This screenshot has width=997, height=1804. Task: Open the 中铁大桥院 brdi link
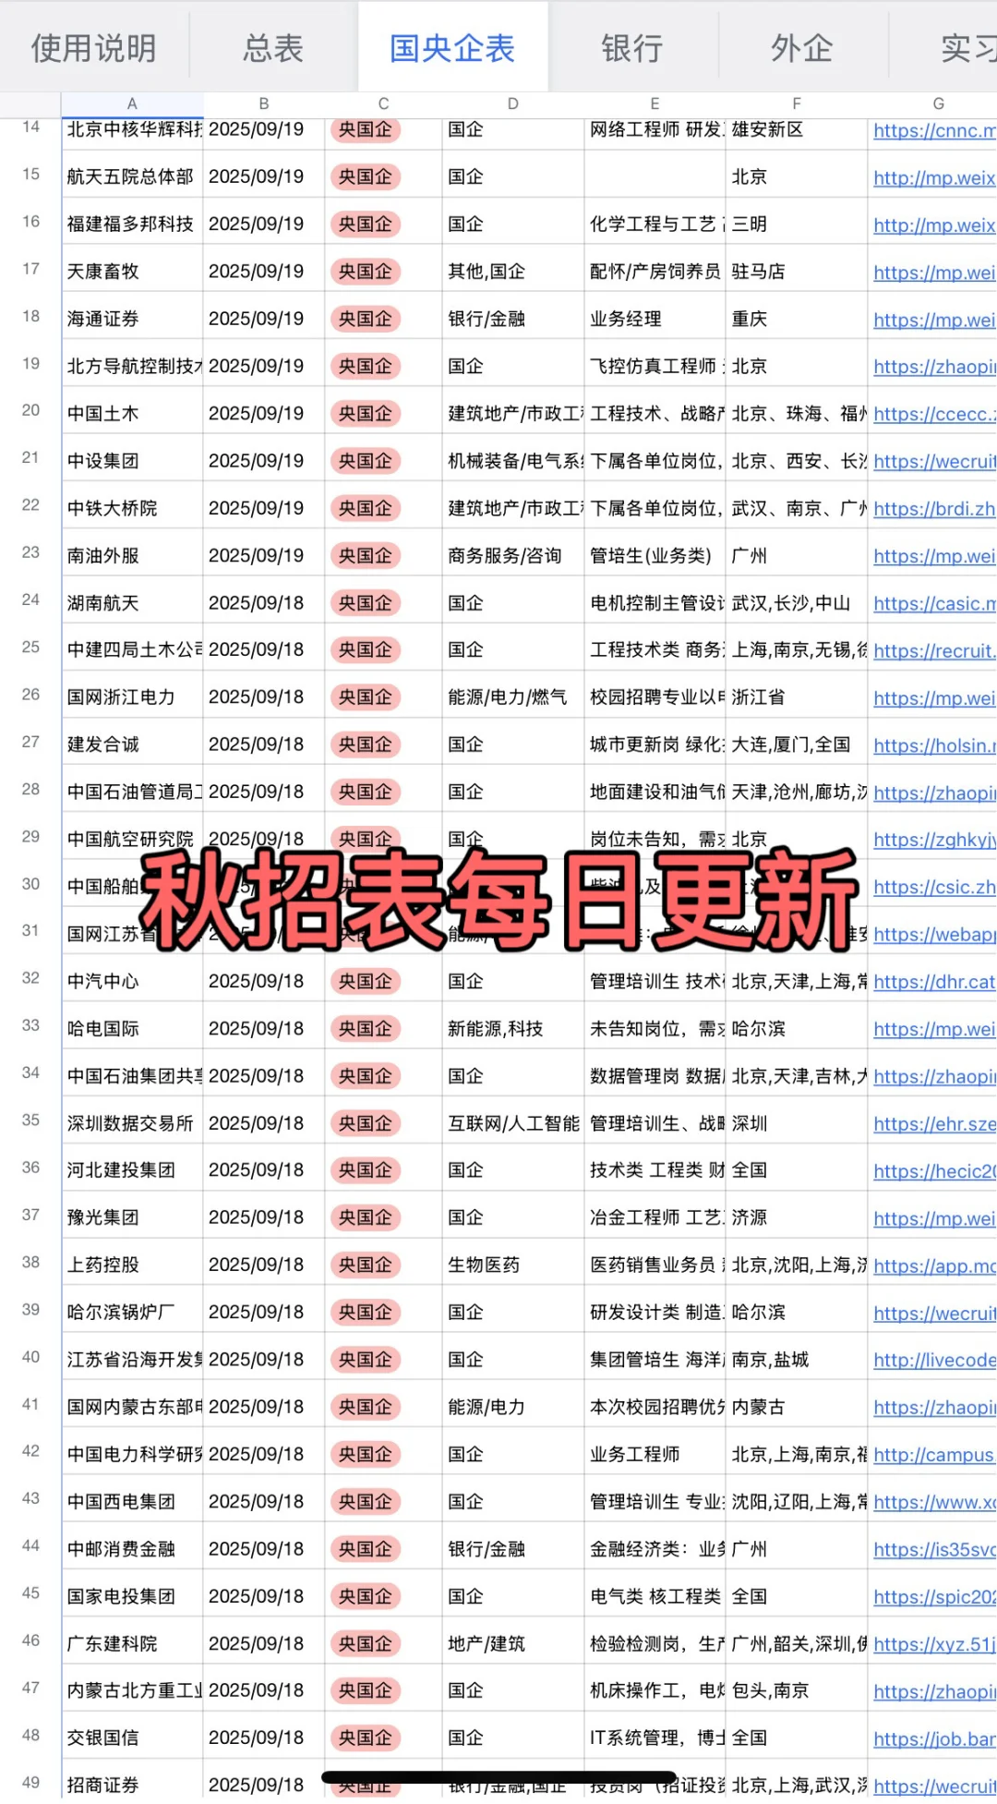[x=934, y=509]
